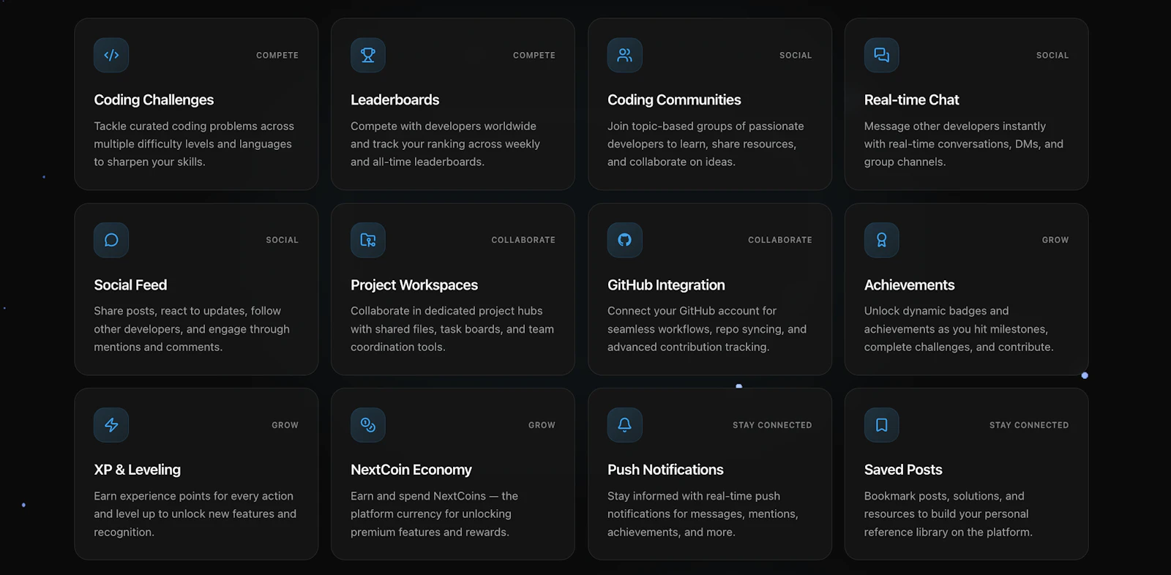Click the GitHub logo icon on GitHub Integration

[625, 240]
